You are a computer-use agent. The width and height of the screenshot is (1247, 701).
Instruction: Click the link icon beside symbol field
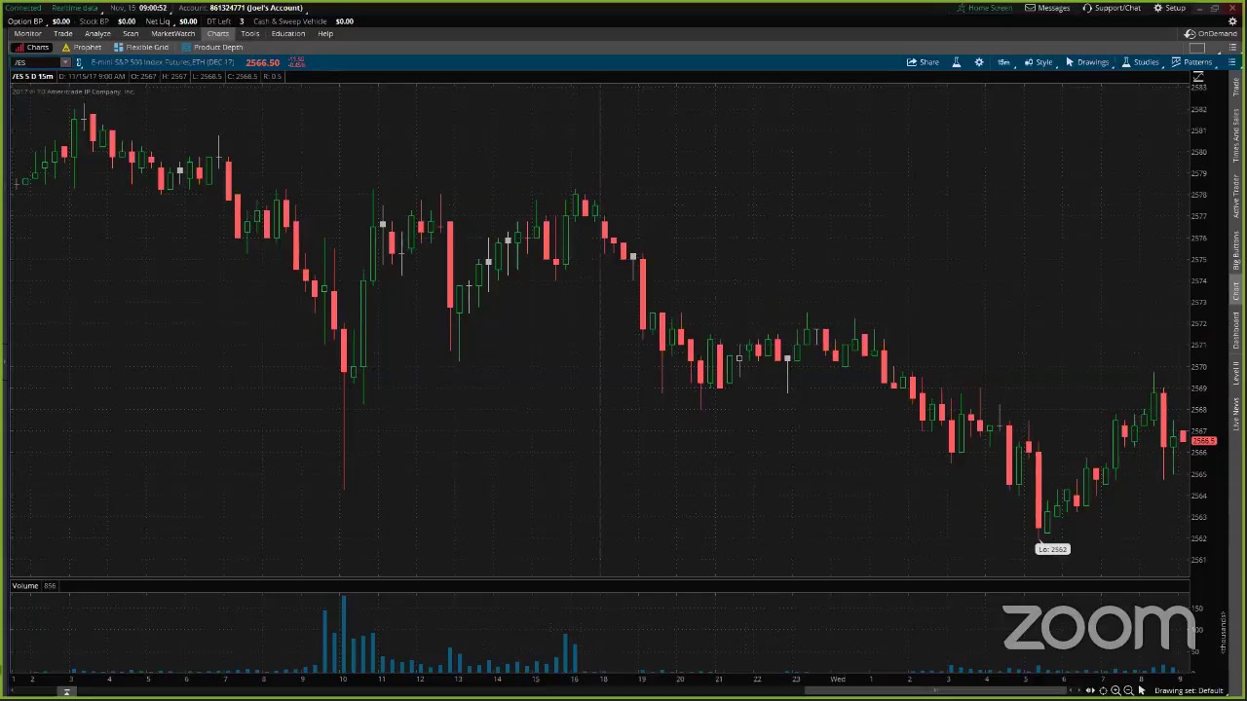pyautogui.click(x=79, y=62)
